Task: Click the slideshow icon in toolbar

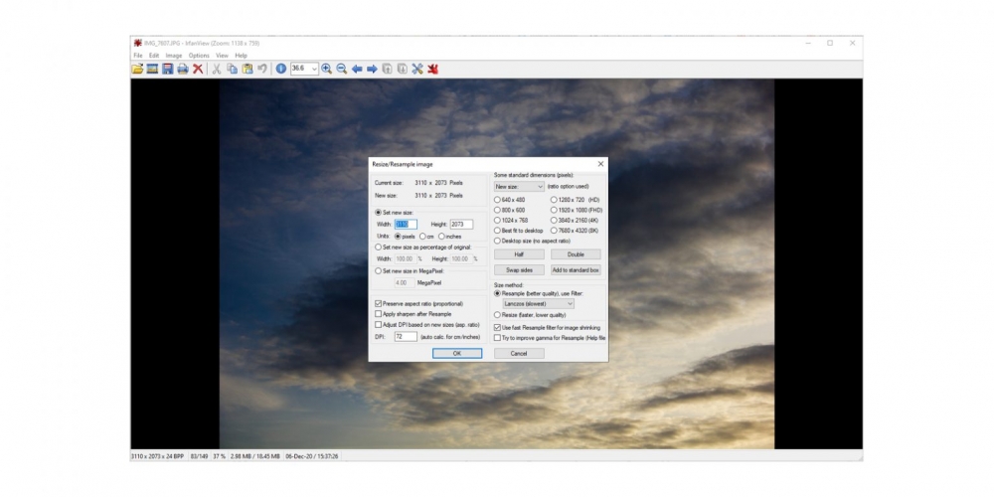Action: (x=152, y=69)
